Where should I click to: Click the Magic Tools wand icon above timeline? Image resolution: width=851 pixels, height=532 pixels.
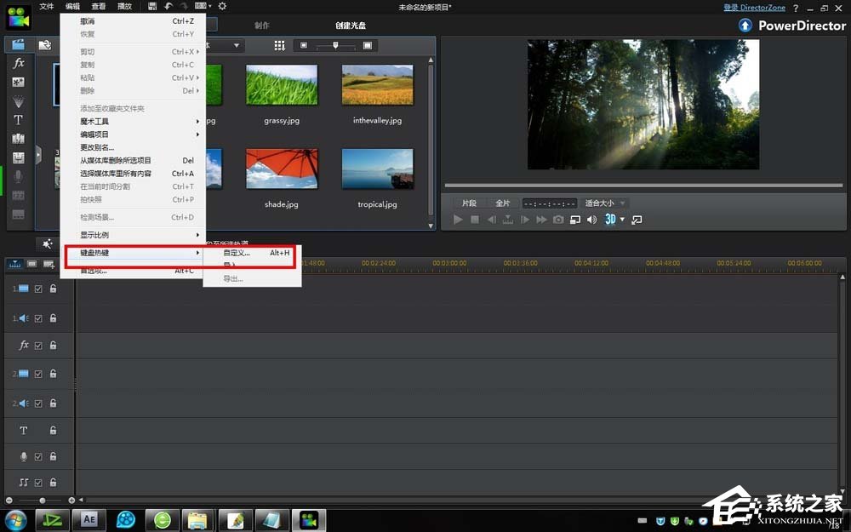[x=48, y=244]
